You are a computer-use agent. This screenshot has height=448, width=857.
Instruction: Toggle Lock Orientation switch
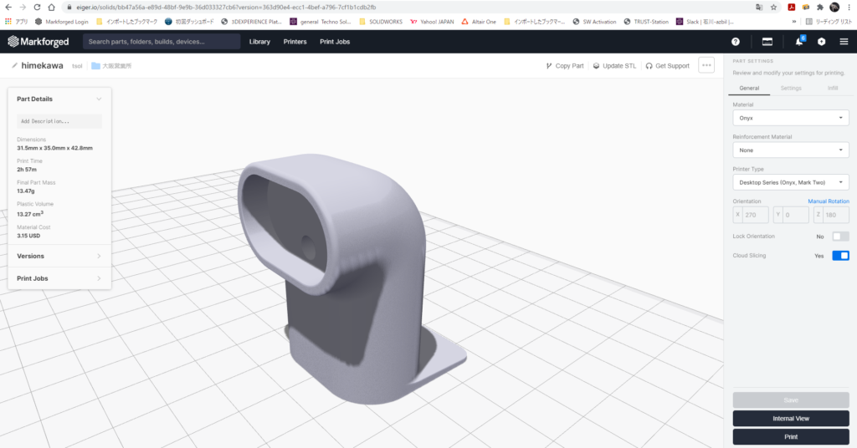tap(840, 237)
